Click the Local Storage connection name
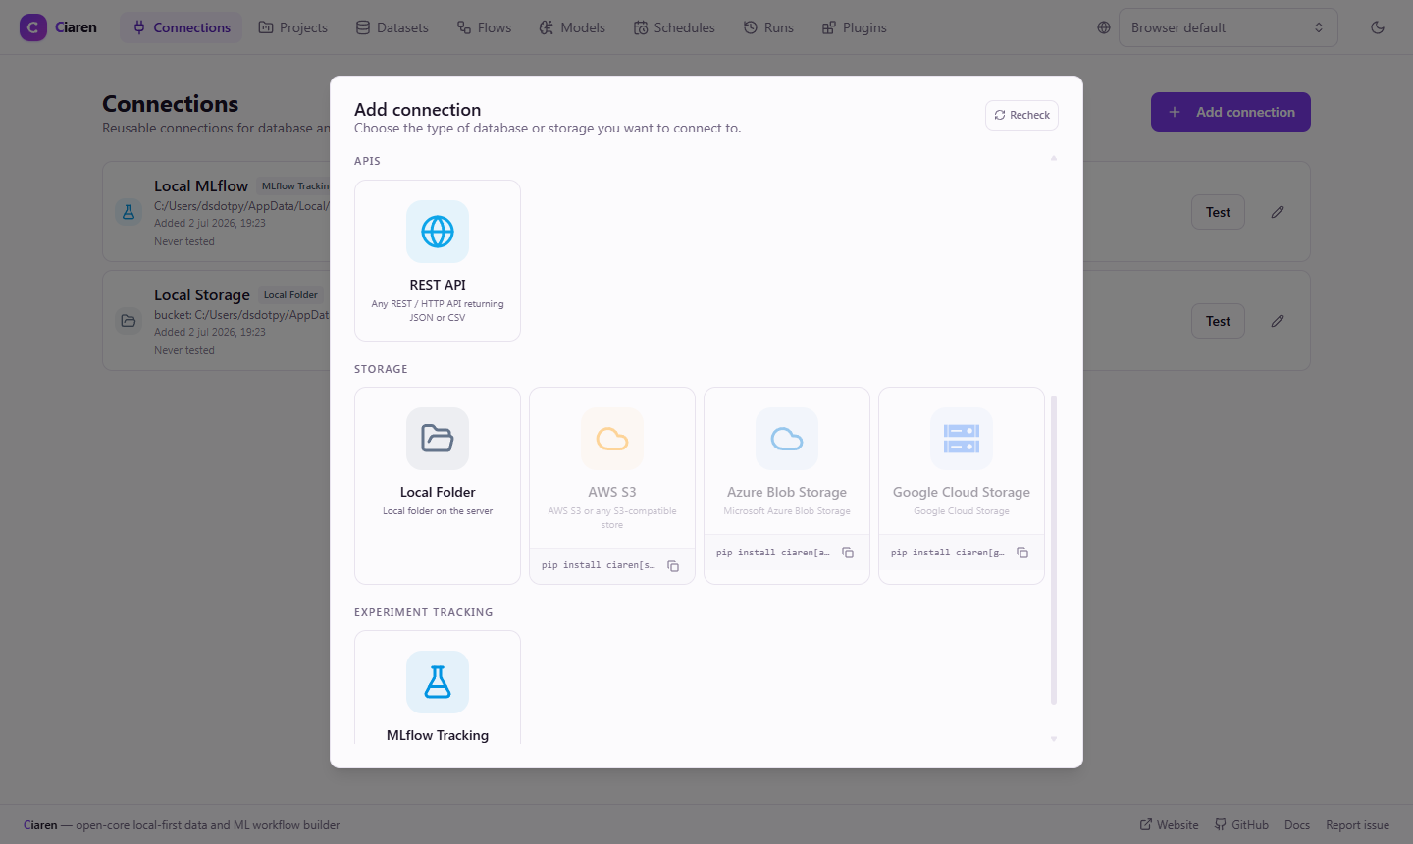The height and width of the screenshot is (844, 1413). click(202, 295)
